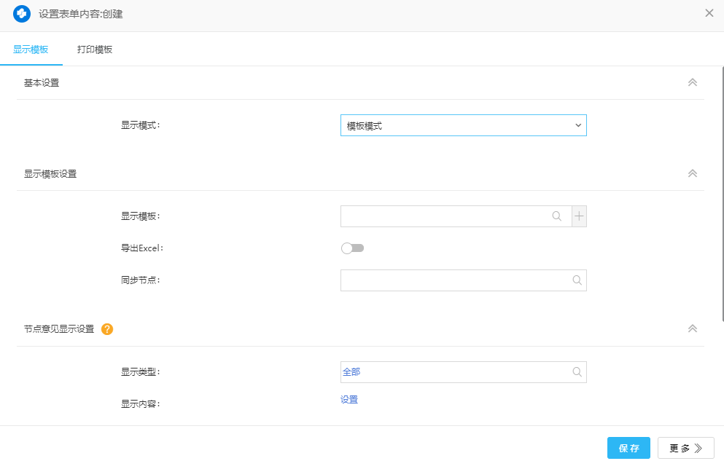This screenshot has width=724, height=461.
Task: Open the 设置 link for 显示内容
Action: [x=349, y=400]
